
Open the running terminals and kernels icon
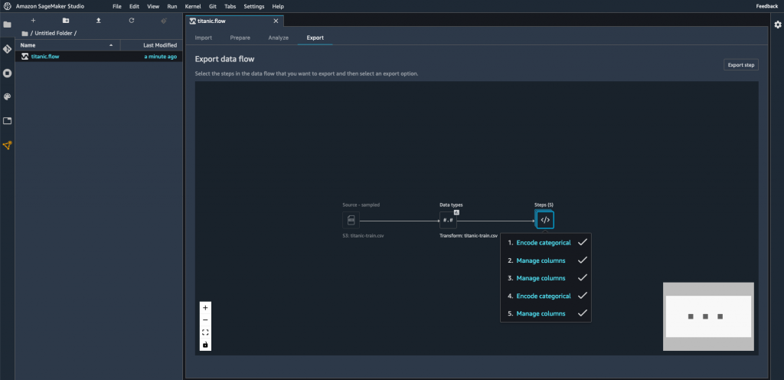[8, 73]
